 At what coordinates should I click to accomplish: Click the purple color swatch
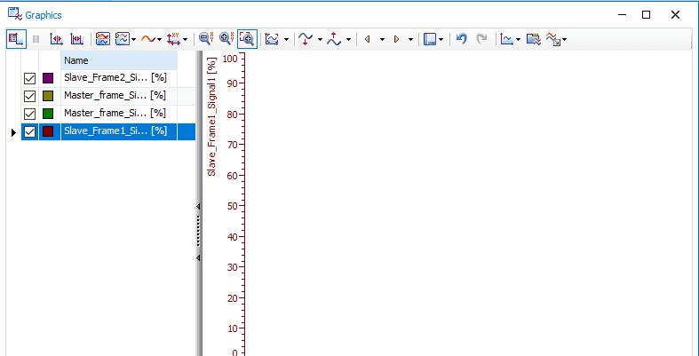pyautogui.click(x=48, y=78)
